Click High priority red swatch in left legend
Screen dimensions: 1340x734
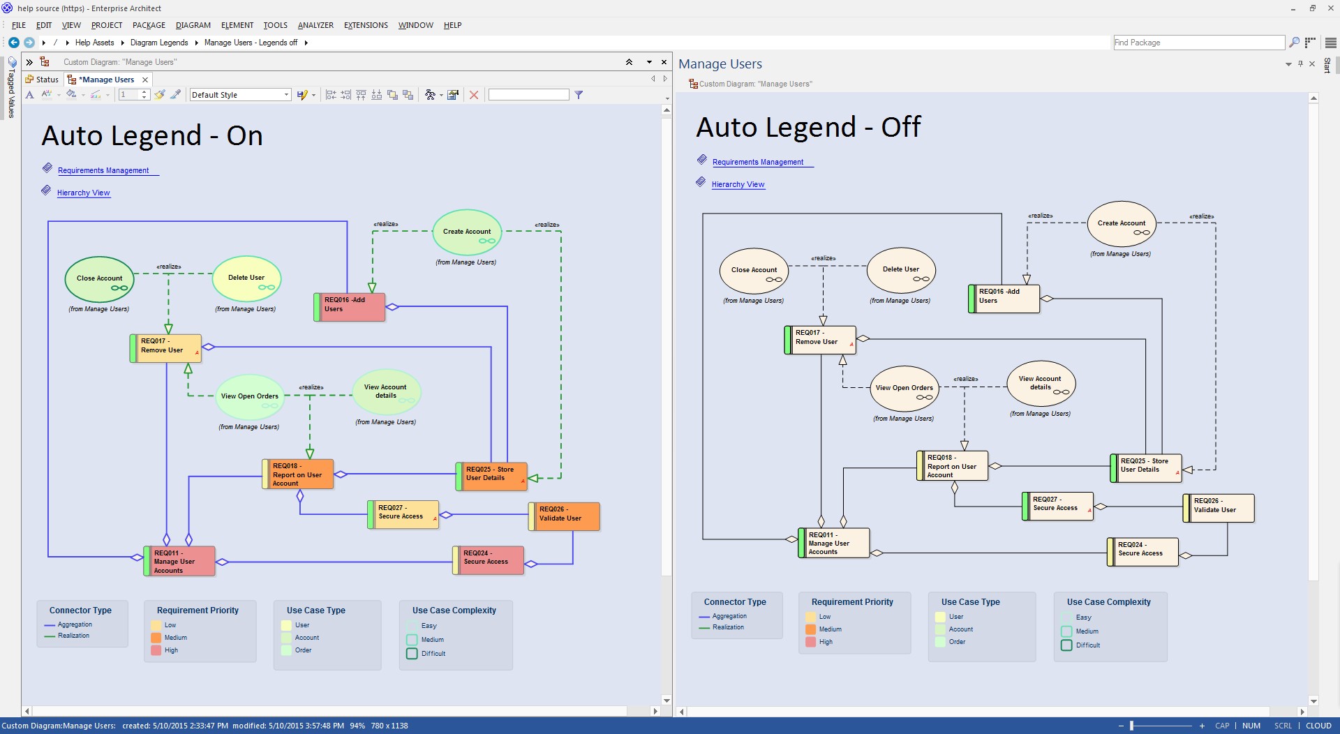pyautogui.click(x=156, y=650)
